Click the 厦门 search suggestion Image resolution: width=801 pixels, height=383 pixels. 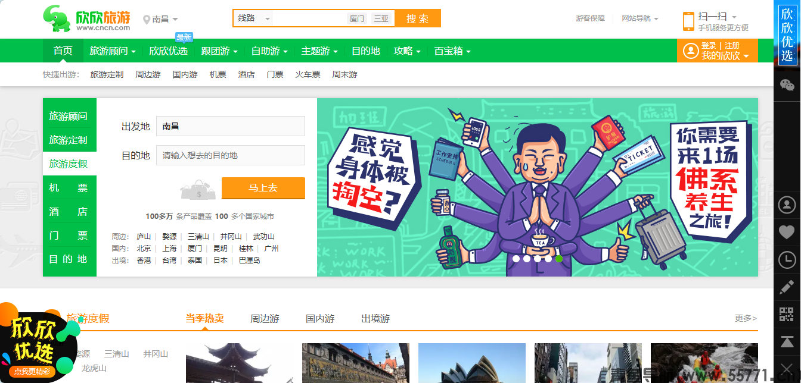[357, 18]
